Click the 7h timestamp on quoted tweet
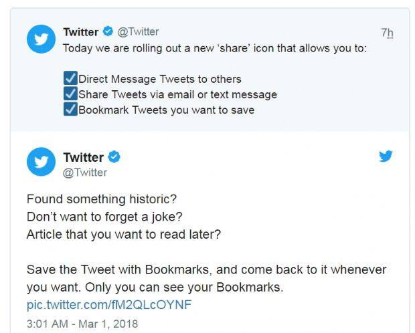This screenshot has width=415, height=333. click(387, 32)
